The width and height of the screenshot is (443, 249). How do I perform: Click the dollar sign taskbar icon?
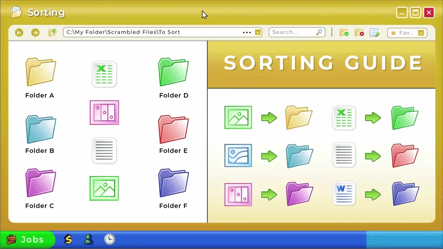[68, 240]
